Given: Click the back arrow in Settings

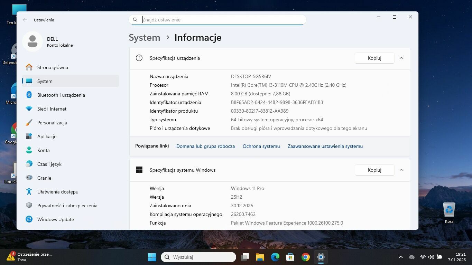Looking at the screenshot, I should click(x=25, y=20).
